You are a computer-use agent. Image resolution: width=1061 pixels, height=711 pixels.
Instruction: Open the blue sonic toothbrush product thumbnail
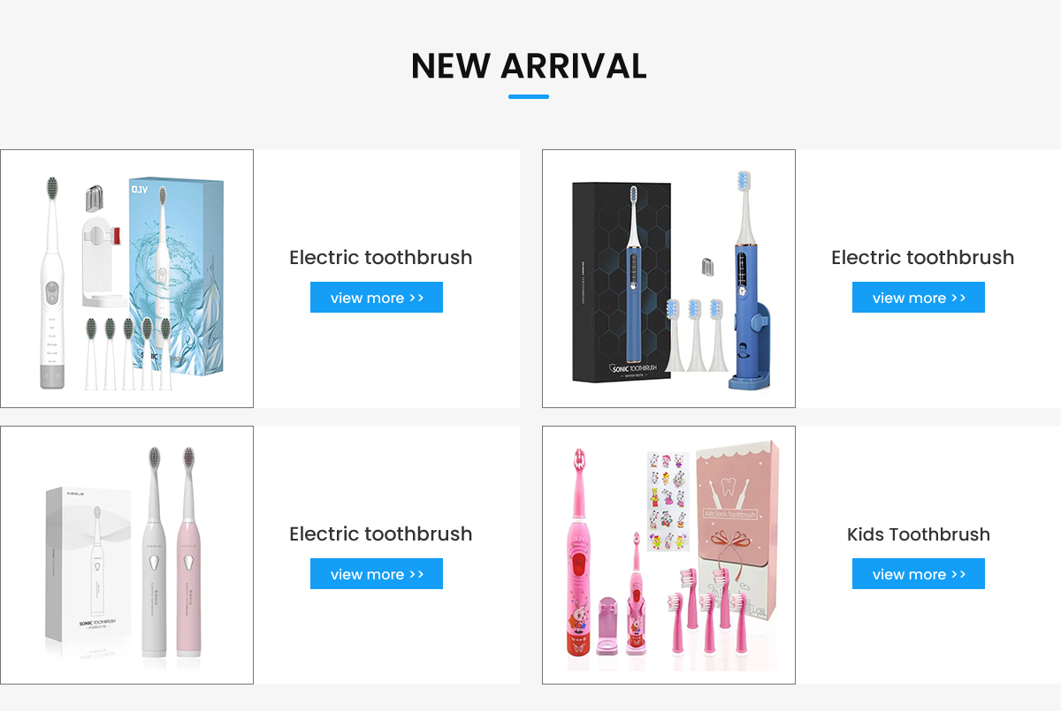668,278
